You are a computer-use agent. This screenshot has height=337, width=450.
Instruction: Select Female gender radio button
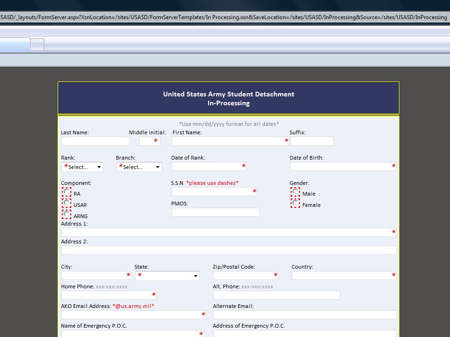click(295, 203)
